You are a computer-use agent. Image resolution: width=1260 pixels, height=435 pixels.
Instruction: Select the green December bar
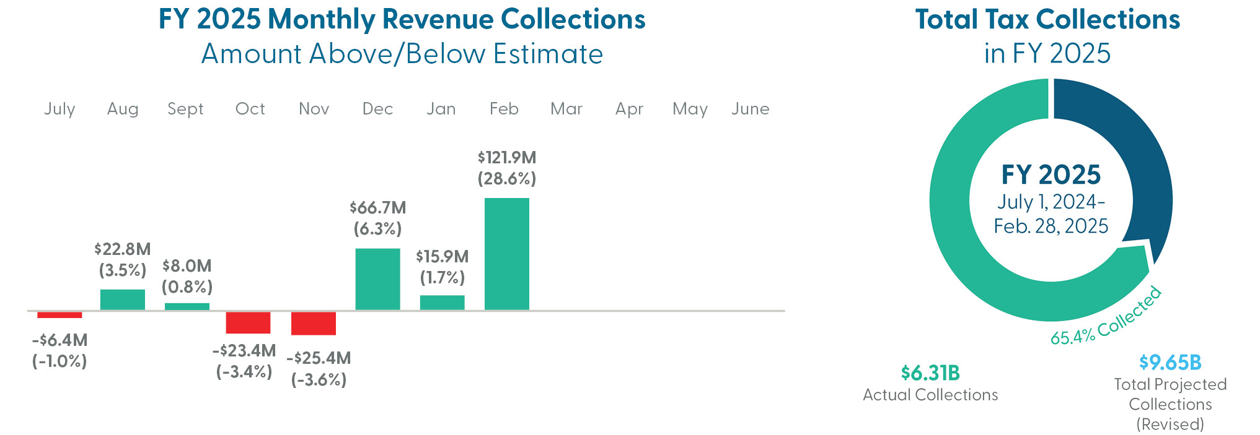(x=377, y=279)
